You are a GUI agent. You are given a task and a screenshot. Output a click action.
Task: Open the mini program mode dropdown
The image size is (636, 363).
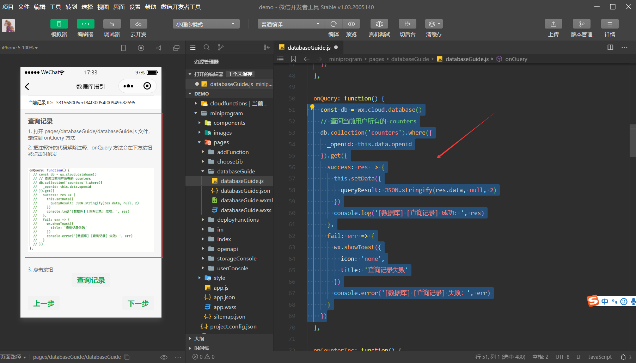206,24
